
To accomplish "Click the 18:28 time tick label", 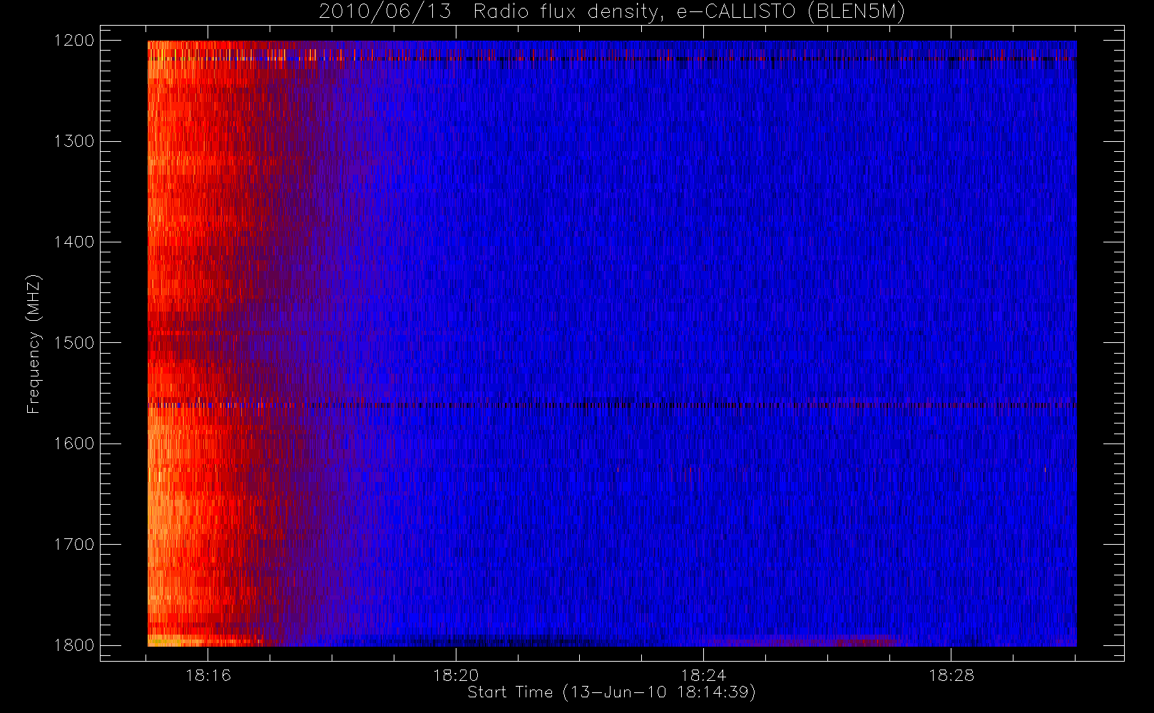I will pos(951,675).
